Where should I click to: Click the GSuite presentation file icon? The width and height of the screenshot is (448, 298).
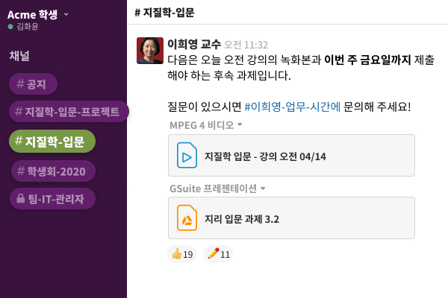[187, 218]
